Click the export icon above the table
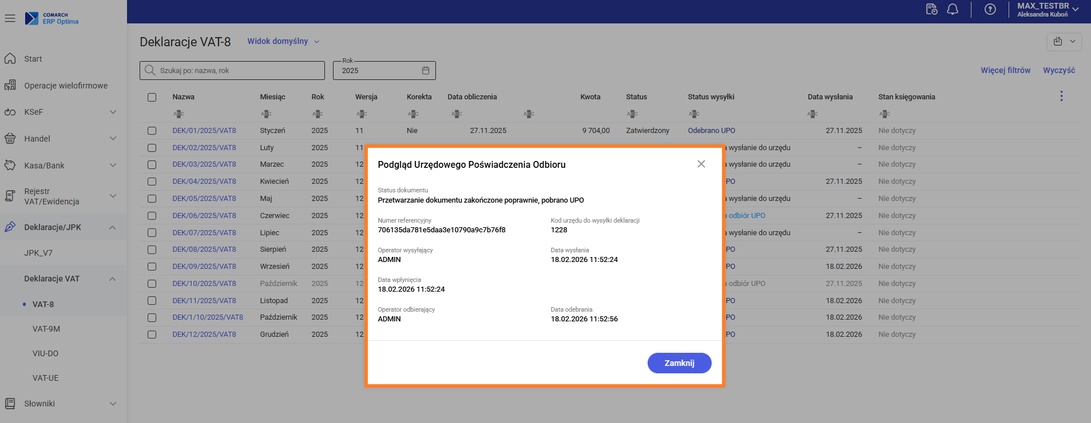Viewport: 1091px width, 423px height. [x=1058, y=42]
